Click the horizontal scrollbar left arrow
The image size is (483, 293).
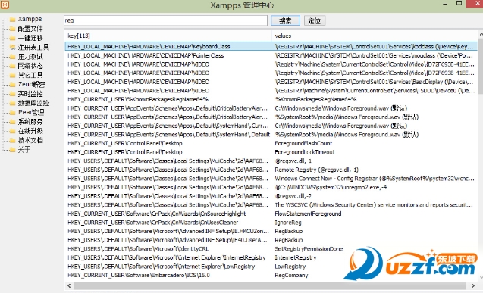pos(69,285)
